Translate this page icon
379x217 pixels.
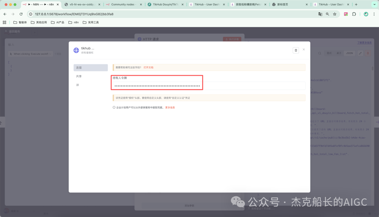320,14
